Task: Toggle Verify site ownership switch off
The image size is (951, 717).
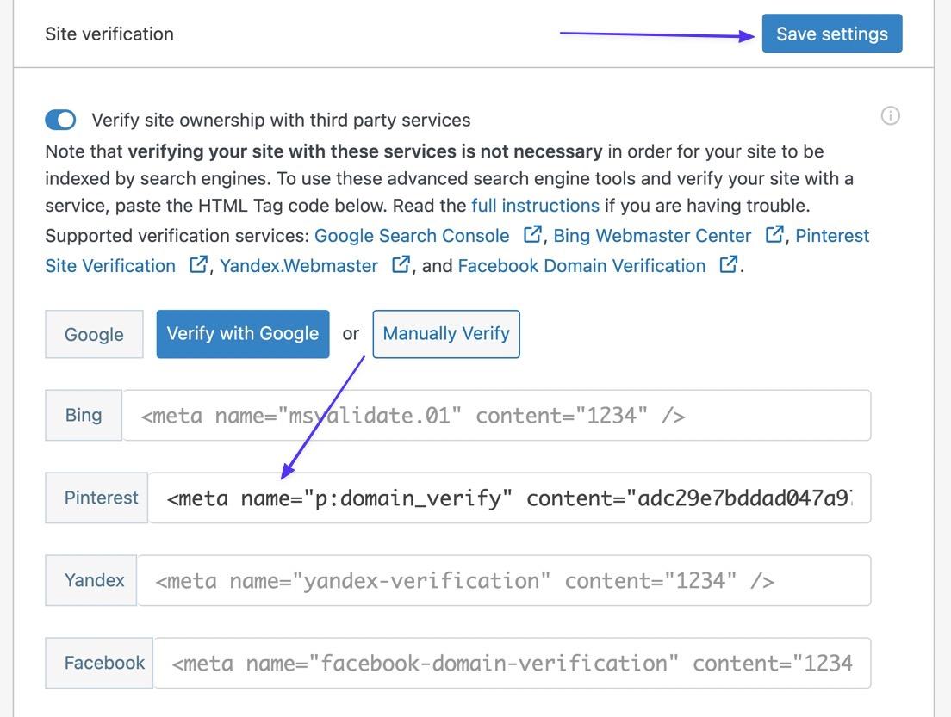Action: tap(60, 120)
